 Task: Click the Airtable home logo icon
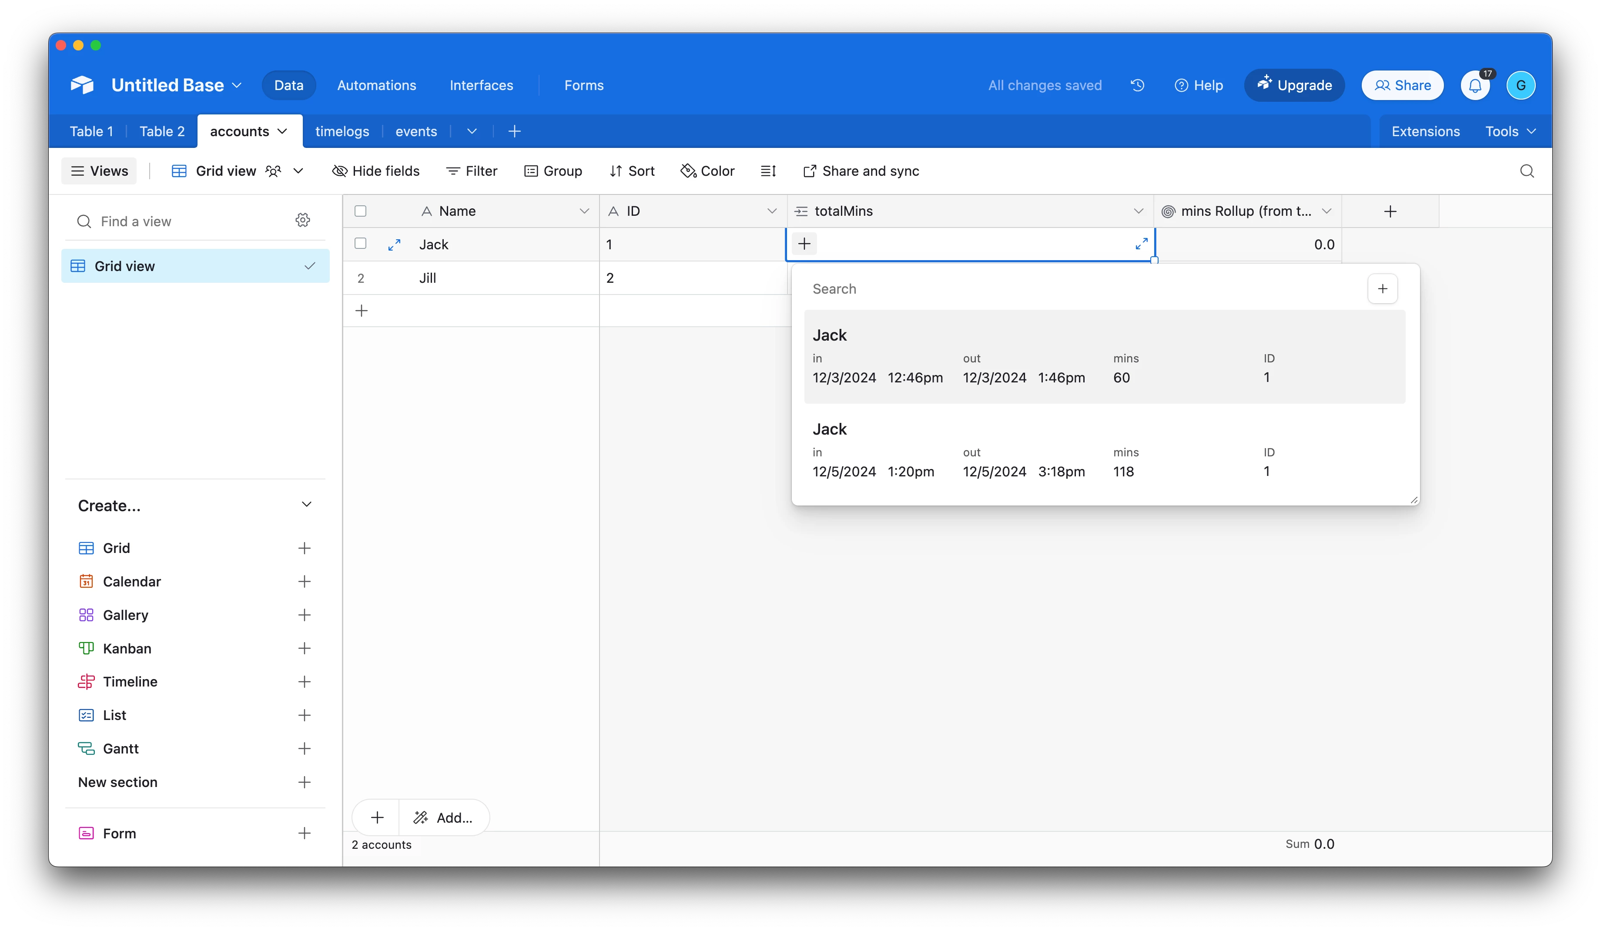coord(82,85)
